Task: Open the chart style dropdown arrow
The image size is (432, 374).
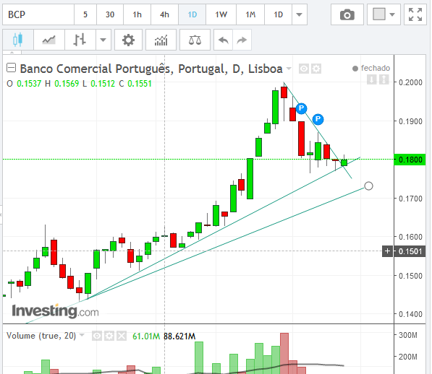Action: 103,40
